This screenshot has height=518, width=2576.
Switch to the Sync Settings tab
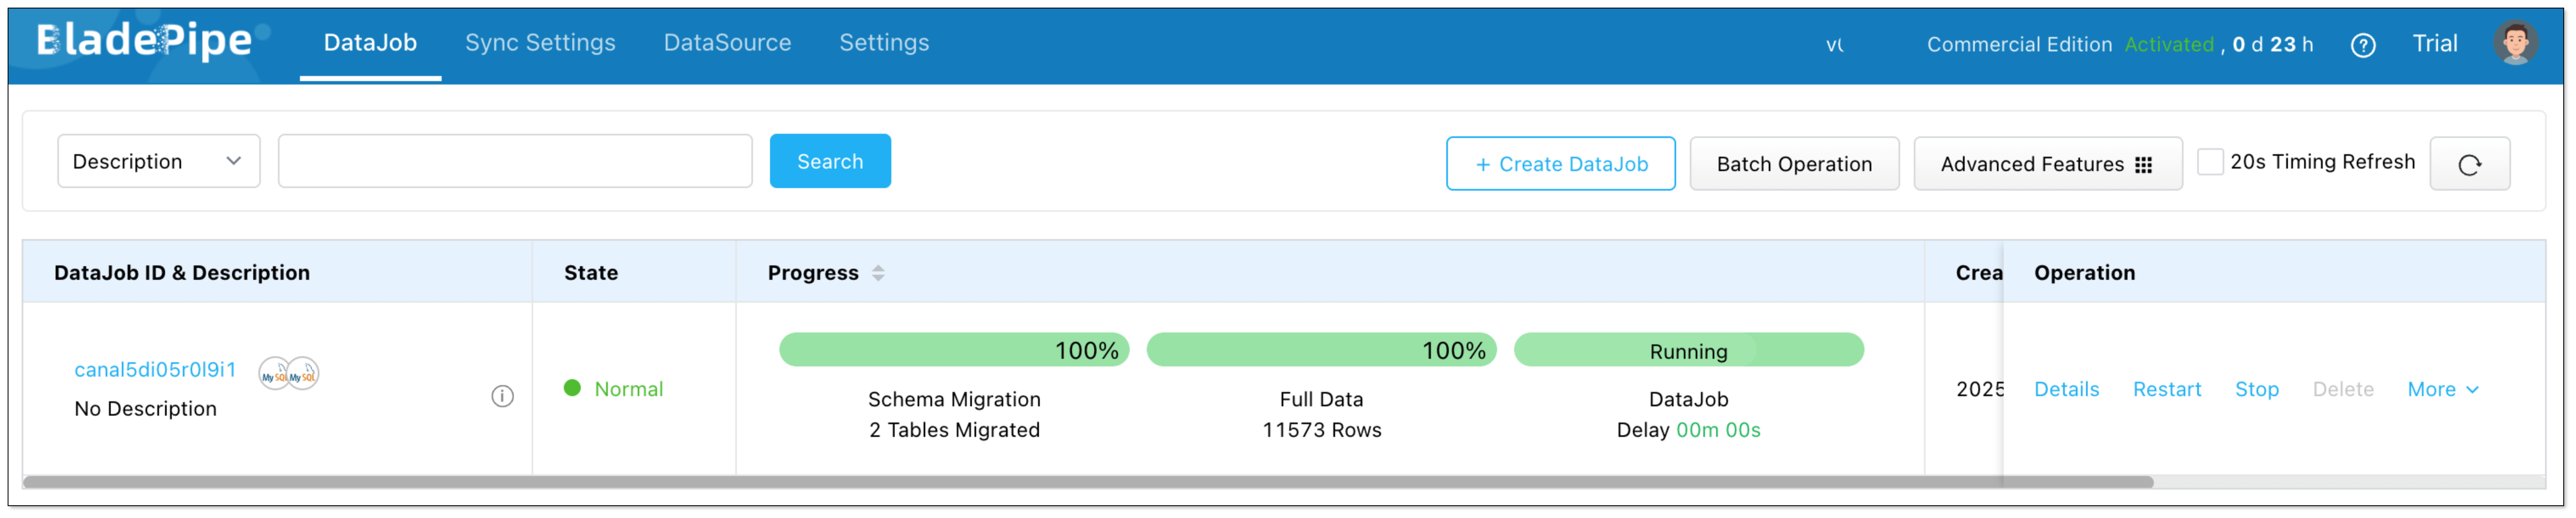pyautogui.click(x=540, y=43)
